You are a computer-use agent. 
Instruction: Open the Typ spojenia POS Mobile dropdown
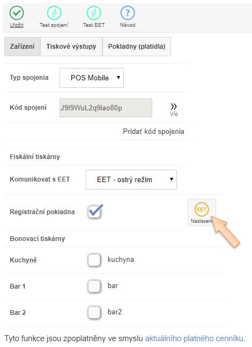[x=92, y=78]
